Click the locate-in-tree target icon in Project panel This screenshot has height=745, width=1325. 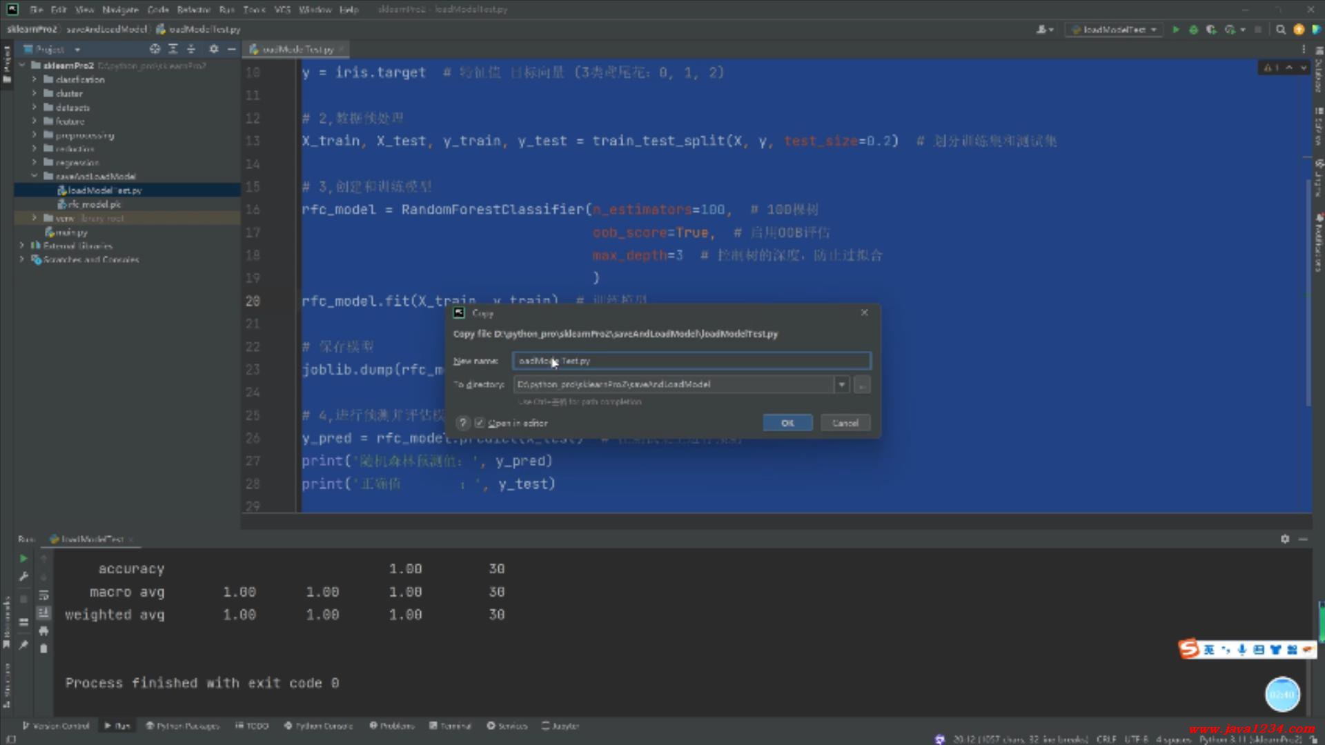tap(155, 49)
